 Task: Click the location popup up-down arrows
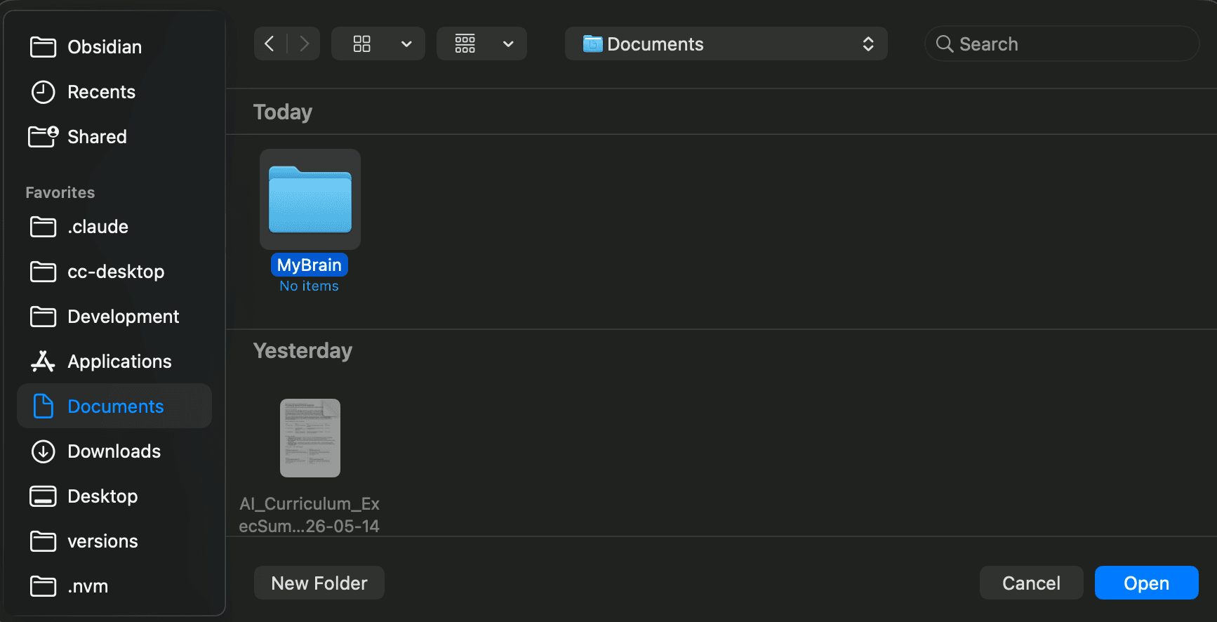click(x=868, y=44)
